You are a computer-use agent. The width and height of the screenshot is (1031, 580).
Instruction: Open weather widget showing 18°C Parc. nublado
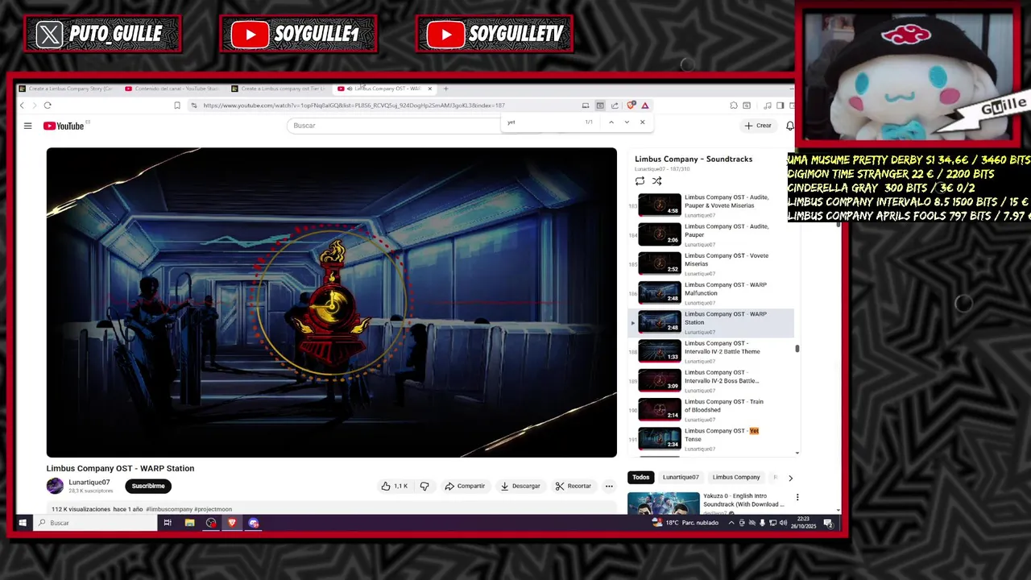pyautogui.click(x=686, y=523)
